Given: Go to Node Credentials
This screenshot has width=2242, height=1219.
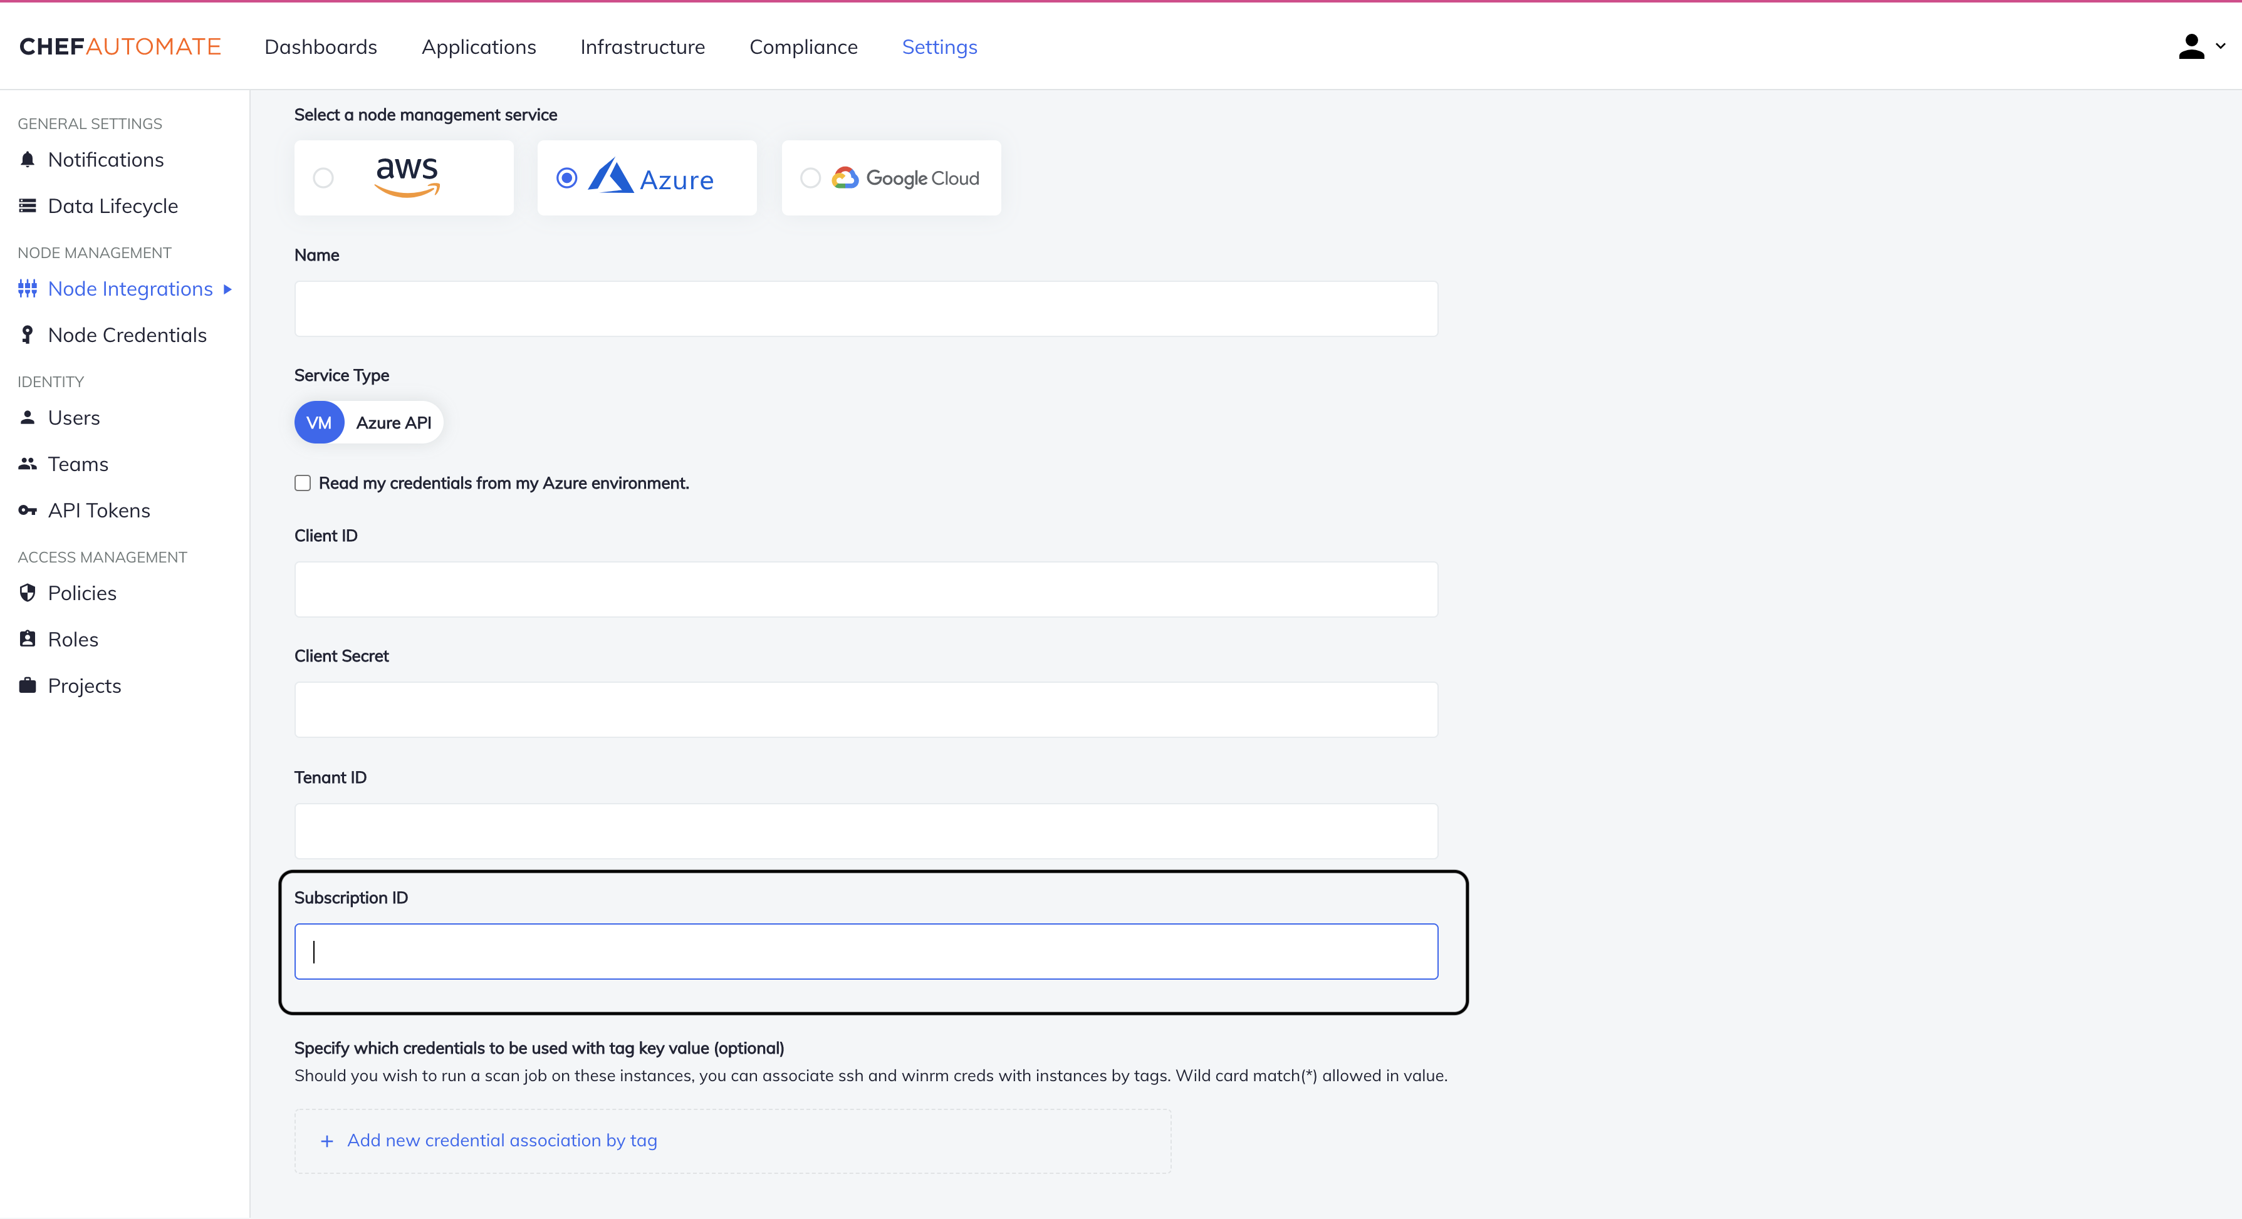Looking at the screenshot, I should pos(127,335).
